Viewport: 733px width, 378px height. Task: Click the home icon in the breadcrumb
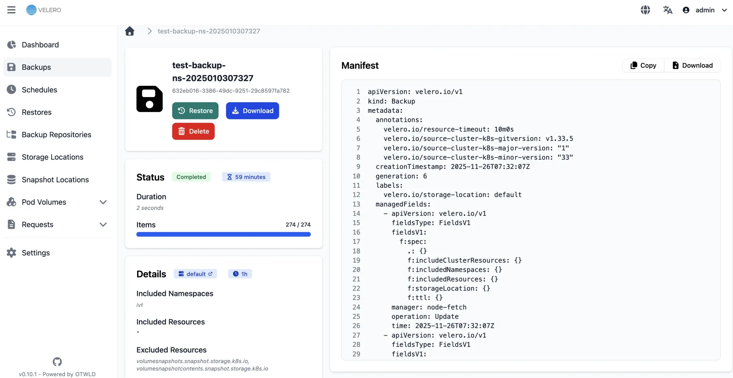(130, 31)
